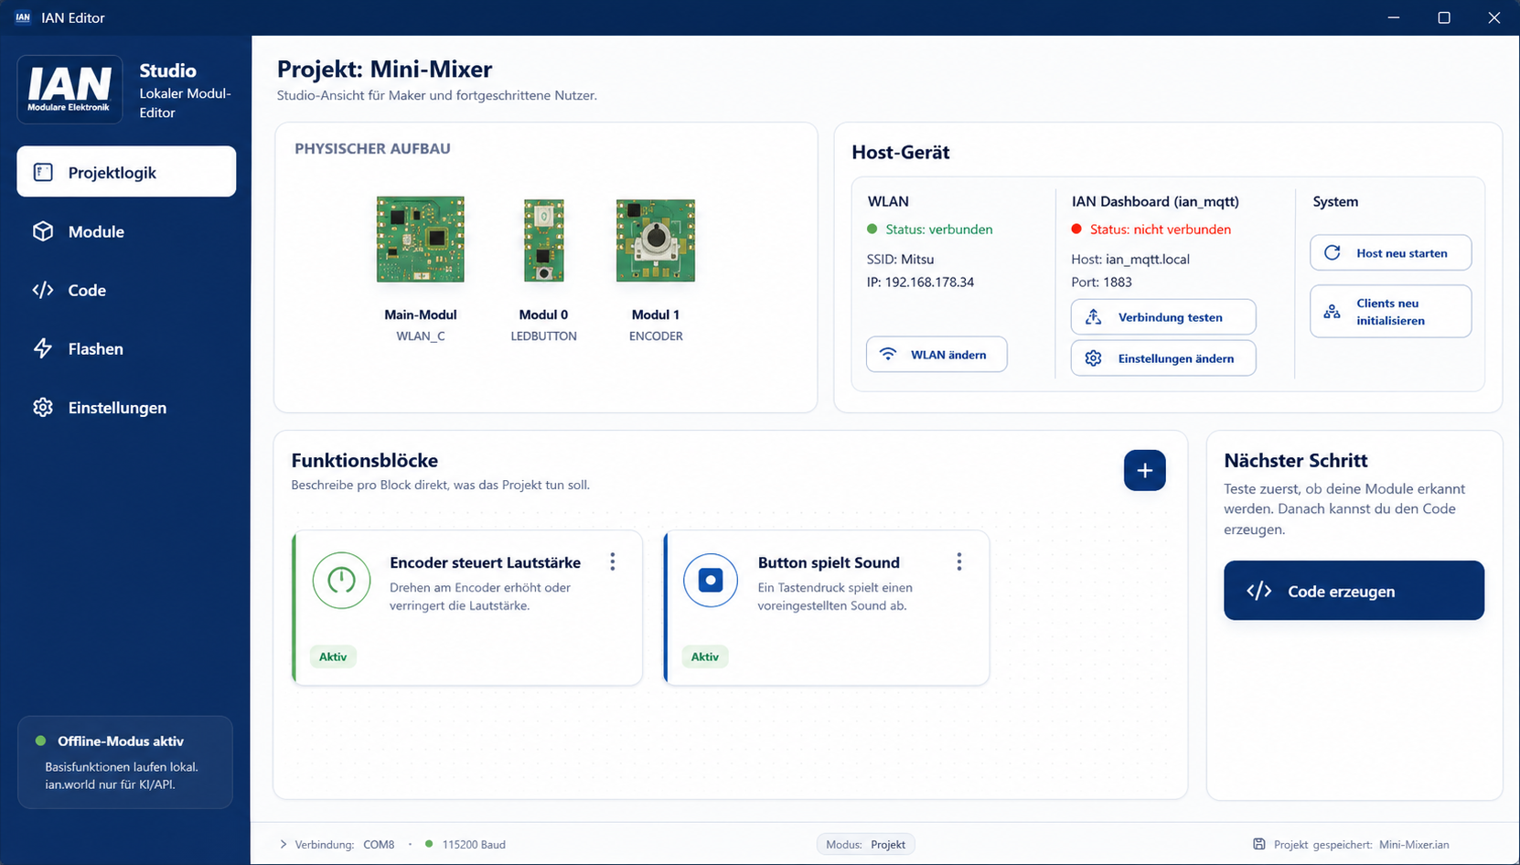Click the restart icon on Host neu starten
1520x865 pixels.
pos(1333,252)
